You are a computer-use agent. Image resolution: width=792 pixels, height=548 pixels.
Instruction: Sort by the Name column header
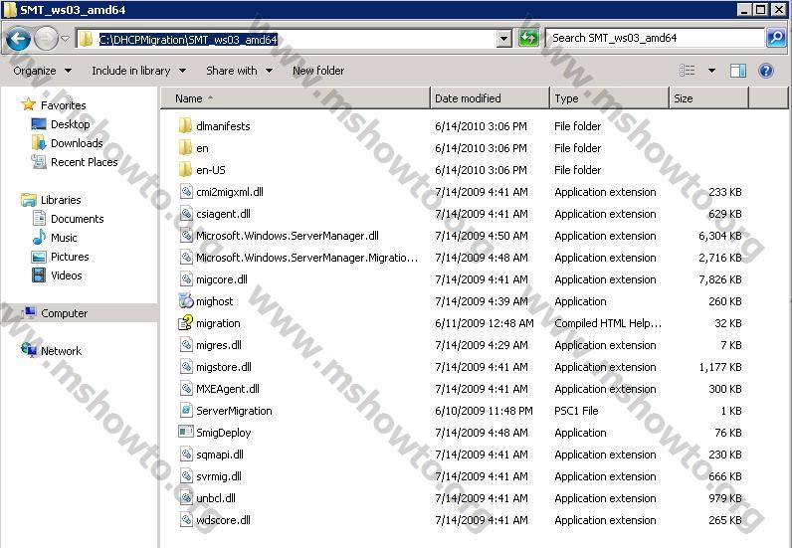point(296,98)
